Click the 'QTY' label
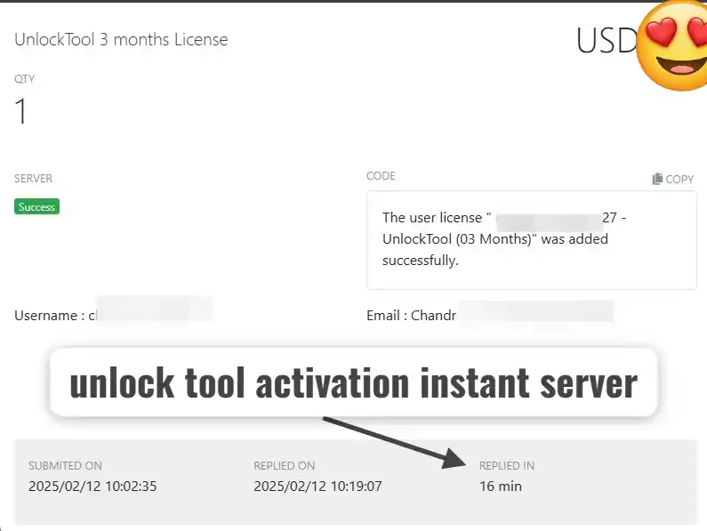707x531 pixels. pos(24,79)
